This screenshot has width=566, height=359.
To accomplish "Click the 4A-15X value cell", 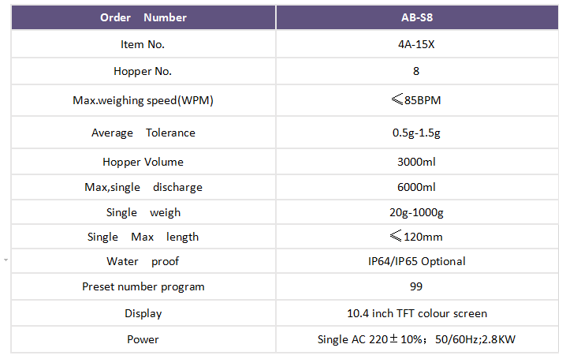I will 417,44.
